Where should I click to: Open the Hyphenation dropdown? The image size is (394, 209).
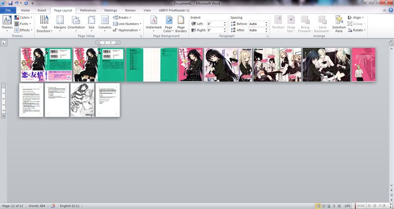tap(127, 30)
